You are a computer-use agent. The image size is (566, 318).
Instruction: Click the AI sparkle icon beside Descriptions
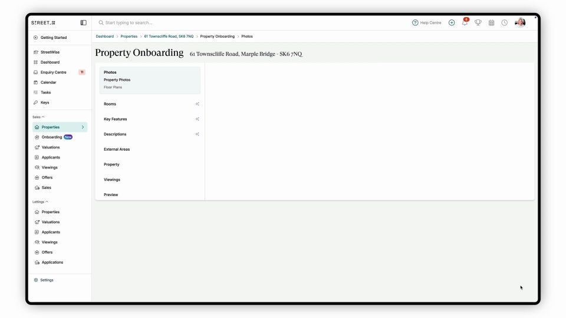coord(197,134)
